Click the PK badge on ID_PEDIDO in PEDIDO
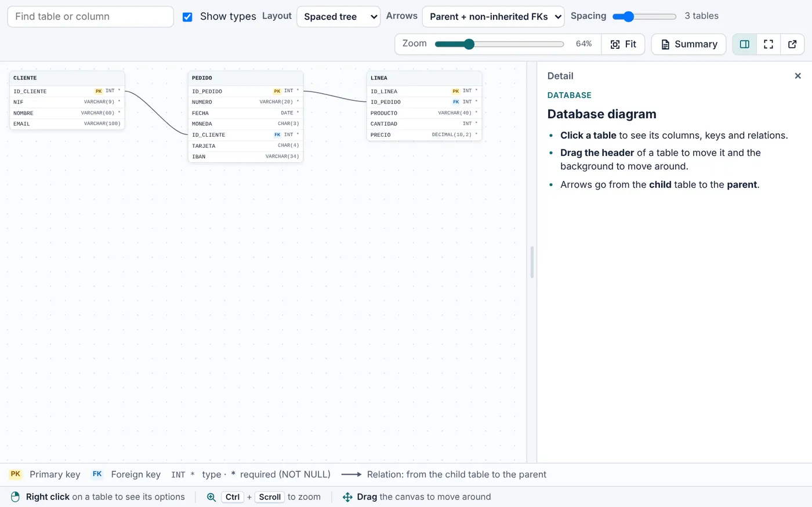 pos(277,91)
